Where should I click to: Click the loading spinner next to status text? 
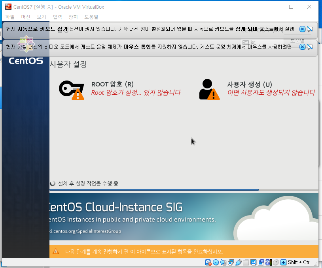[53, 184]
